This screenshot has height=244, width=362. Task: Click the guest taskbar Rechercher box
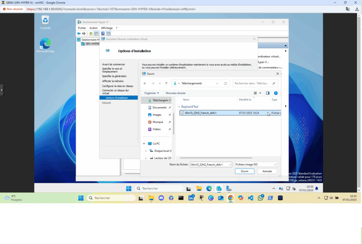pos(159,188)
